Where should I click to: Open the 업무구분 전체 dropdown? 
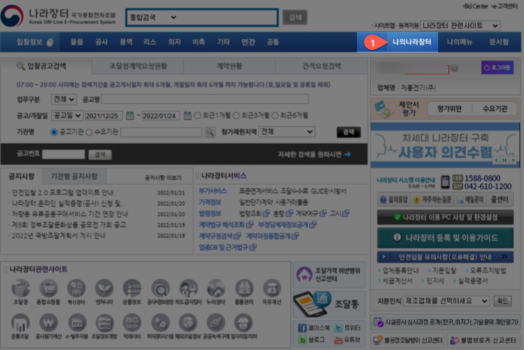pyautogui.click(x=64, y=99)
